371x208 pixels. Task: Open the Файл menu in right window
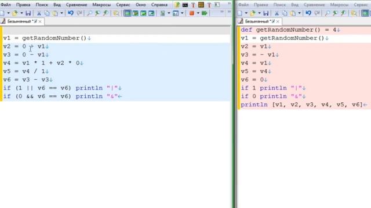pyautogui.click(x=243, y=5)
